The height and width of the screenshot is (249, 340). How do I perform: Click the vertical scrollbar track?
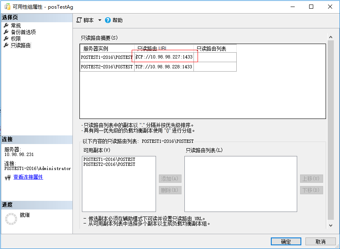(331, 130)
